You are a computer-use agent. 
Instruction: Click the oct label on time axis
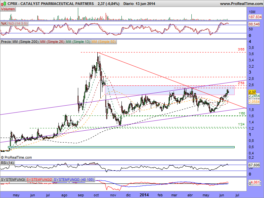point(96,195)
